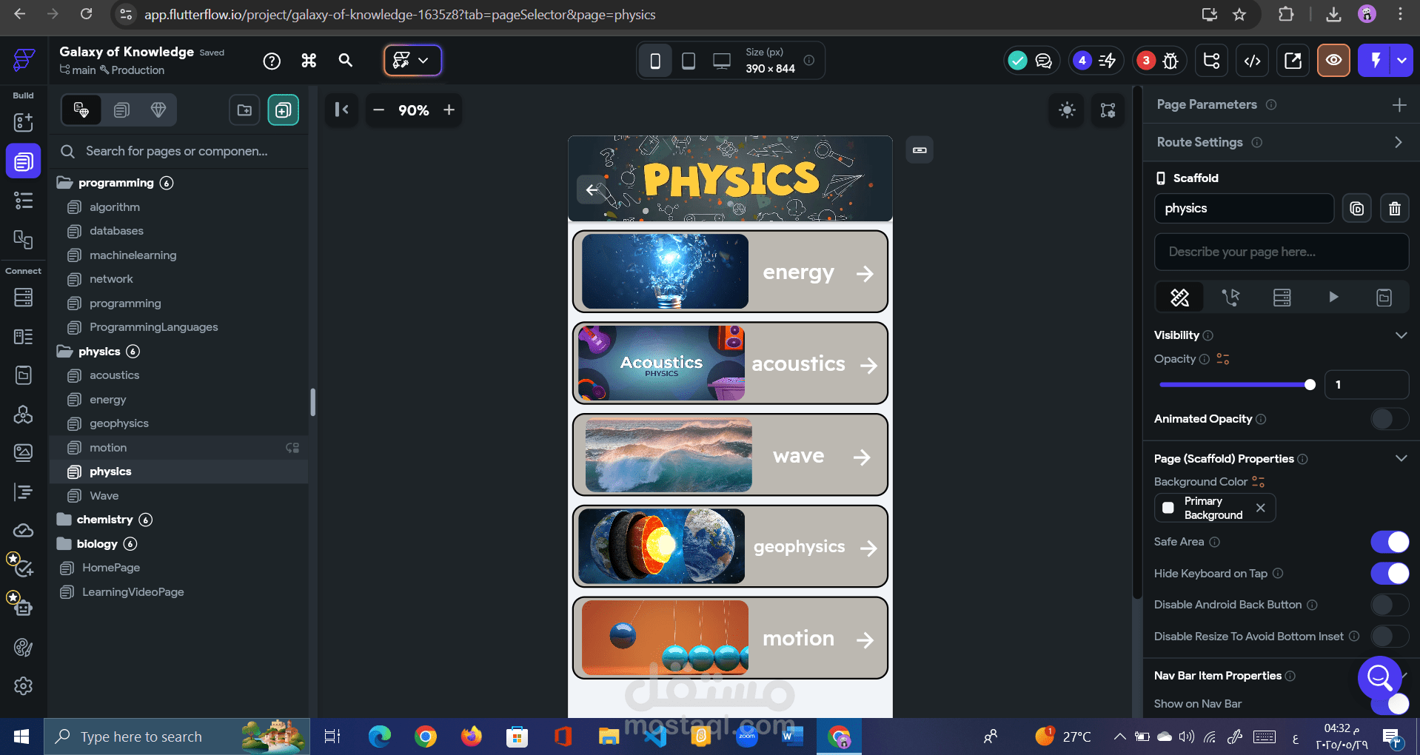
Task: Open Settings gear in left sidebar
Action: point(23,686)
